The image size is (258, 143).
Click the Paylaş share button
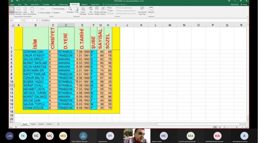point(244,5)
